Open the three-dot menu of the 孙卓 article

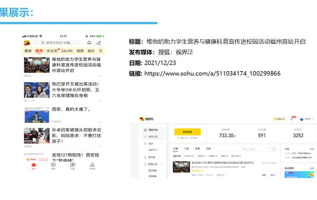coord(100,147)
